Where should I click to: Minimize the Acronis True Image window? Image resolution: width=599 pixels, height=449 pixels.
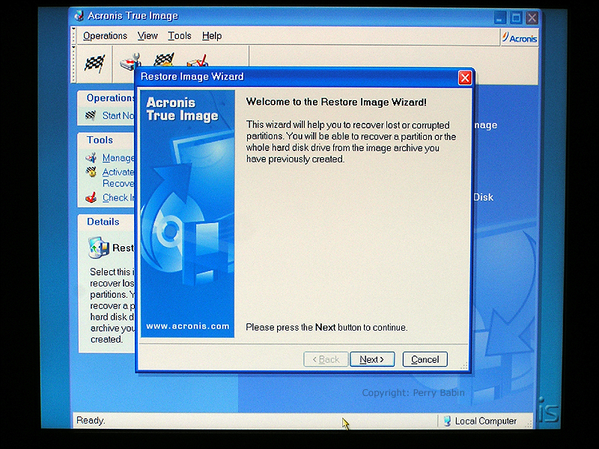500,17
